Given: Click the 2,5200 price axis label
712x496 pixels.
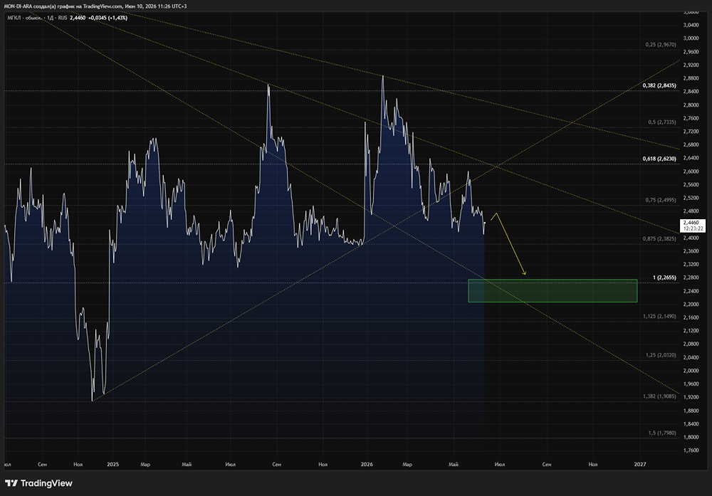Looking at the screenshot, I should pyautogui.click(x=691, y=198).
